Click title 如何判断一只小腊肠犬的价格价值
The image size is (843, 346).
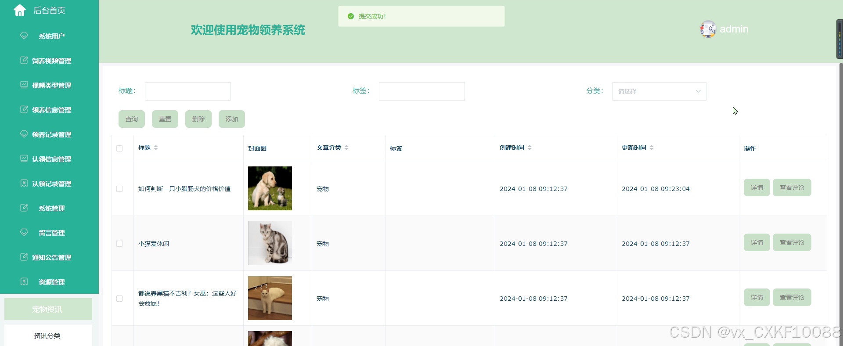point(184,189)
